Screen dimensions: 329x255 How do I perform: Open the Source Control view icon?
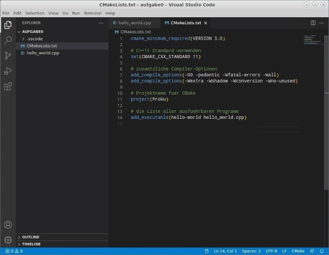[8, 55]
